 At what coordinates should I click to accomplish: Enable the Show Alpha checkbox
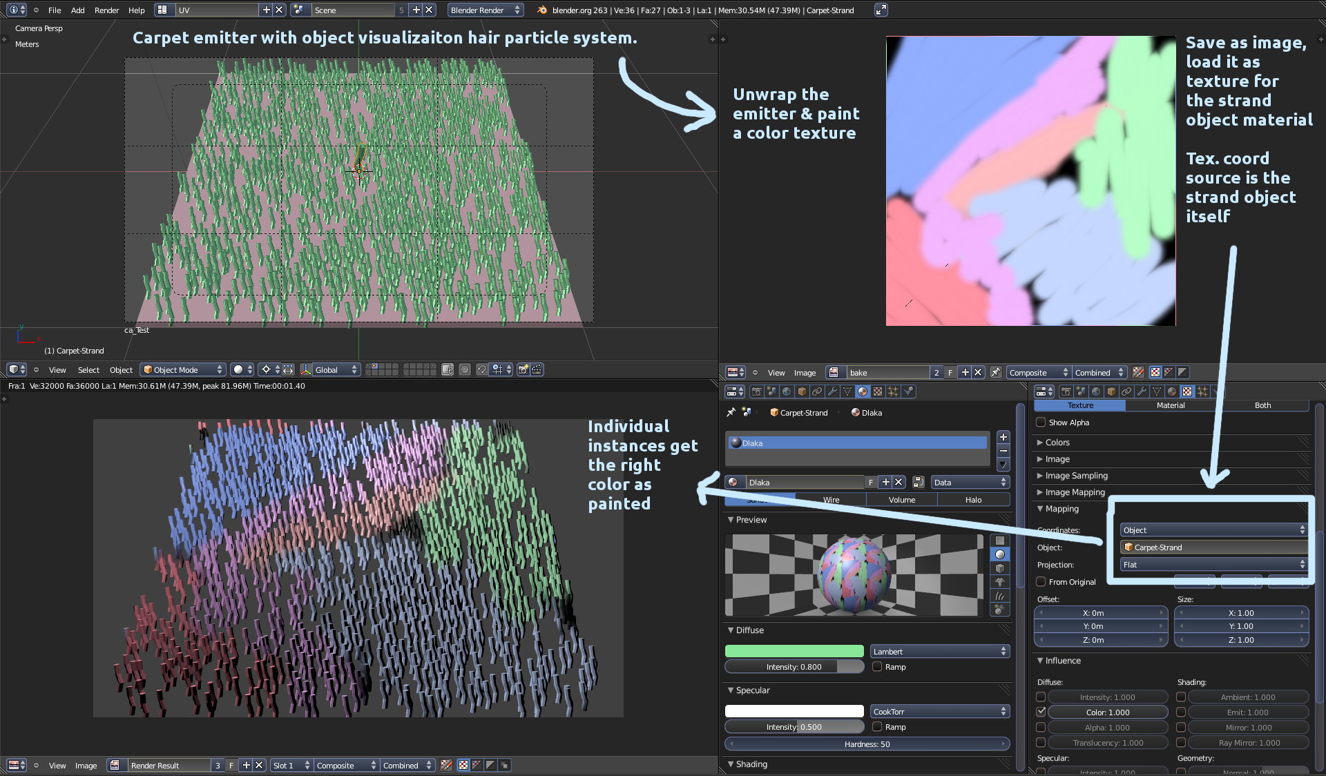pos(1041,423)
